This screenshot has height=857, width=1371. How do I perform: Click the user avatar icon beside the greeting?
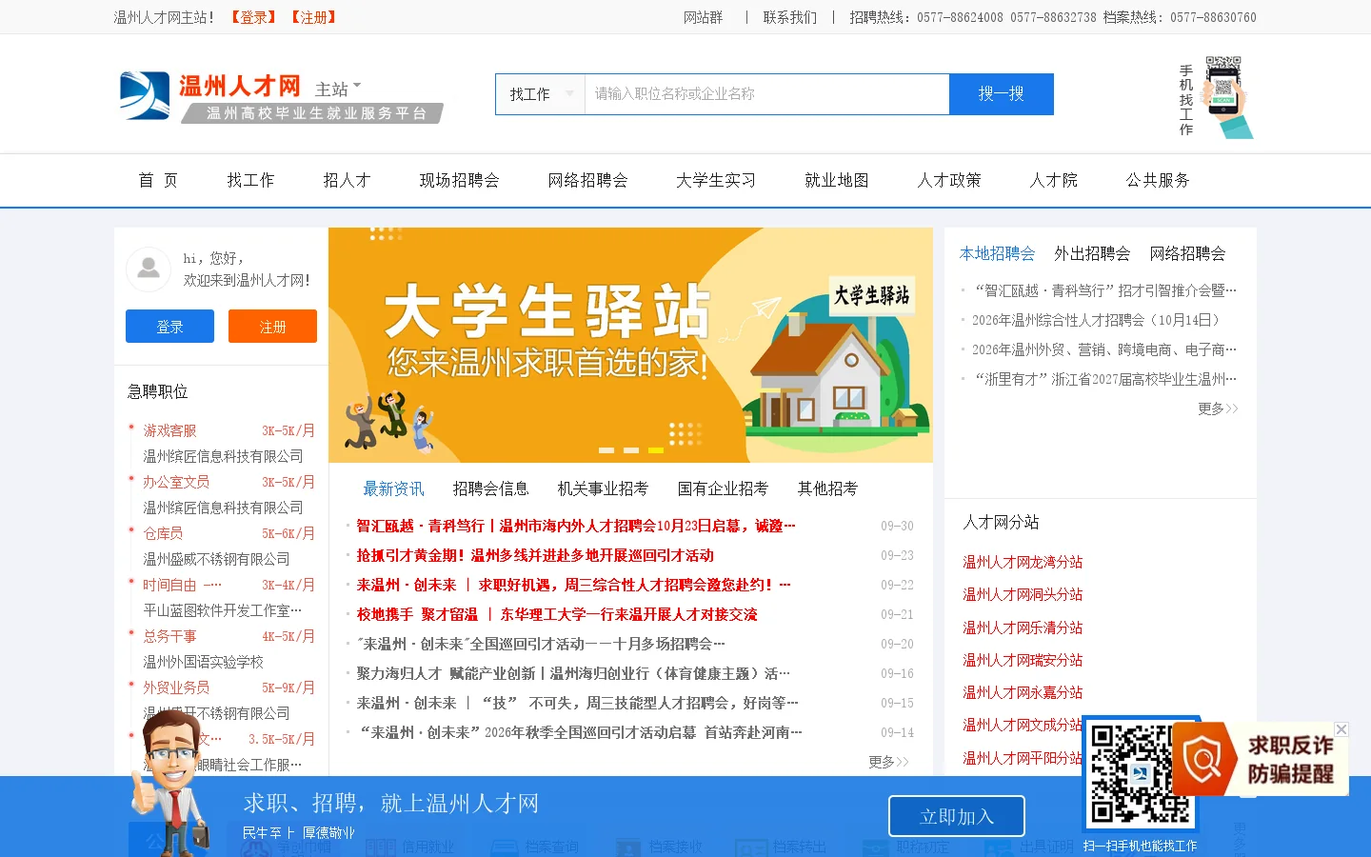tap(149, 269)
